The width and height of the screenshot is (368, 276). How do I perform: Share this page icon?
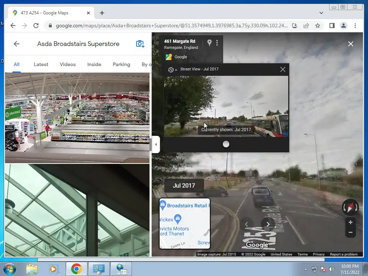[x=306, y=26]
